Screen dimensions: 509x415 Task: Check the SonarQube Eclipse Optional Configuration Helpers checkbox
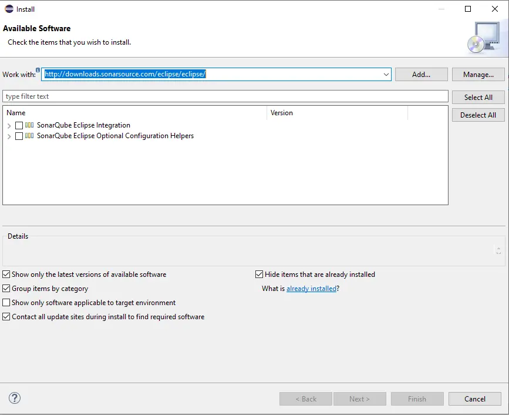click(19, 136)
